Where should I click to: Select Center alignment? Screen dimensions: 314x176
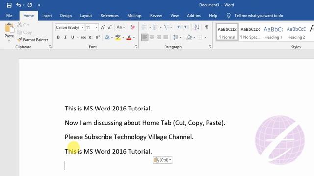pyautogui.click(x=152, y=37)
